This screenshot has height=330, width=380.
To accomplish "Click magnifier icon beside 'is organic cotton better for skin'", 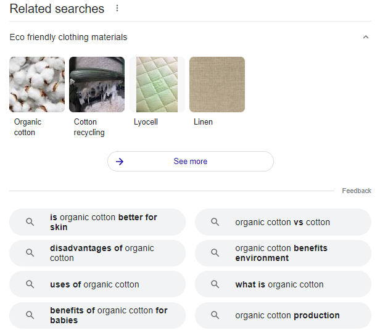I will click(x=30, y=222).
